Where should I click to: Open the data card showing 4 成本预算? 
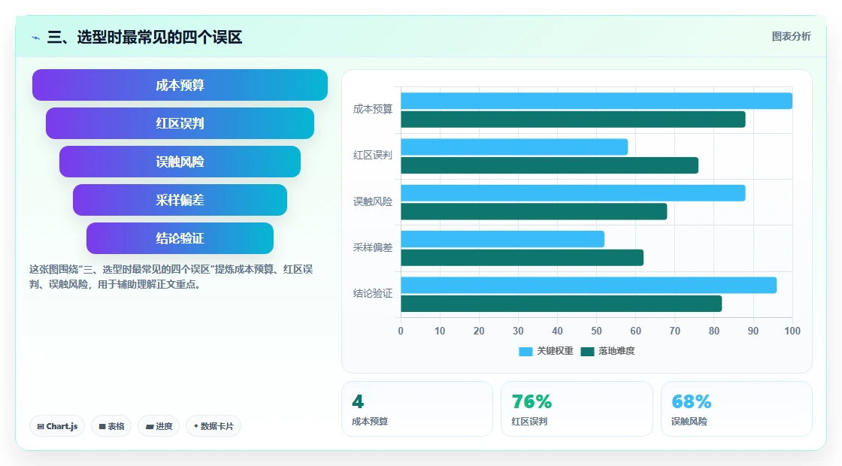[417, 409]
